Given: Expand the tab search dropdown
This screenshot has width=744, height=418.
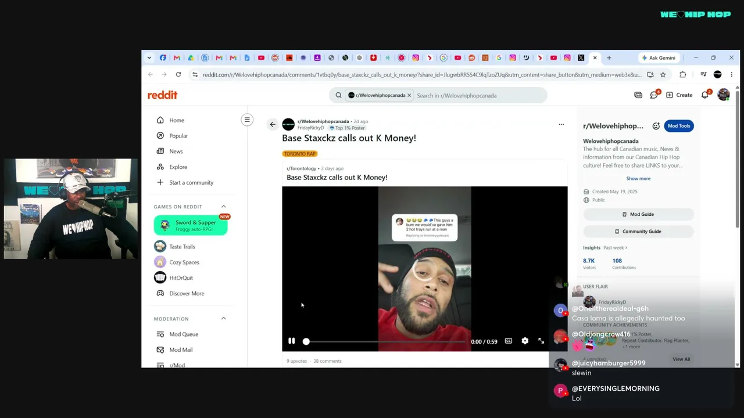Looking at the screenshot, I should pos(149,58).
